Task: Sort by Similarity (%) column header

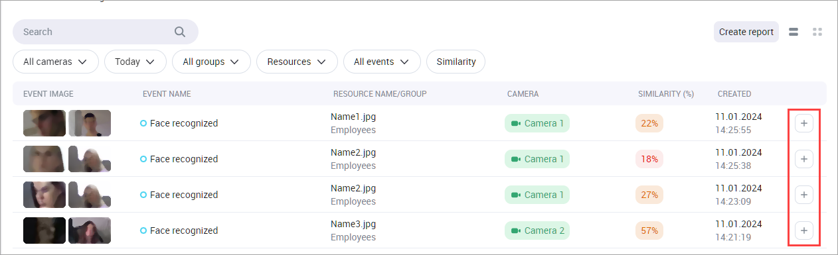Action: [x=666, y=94]
